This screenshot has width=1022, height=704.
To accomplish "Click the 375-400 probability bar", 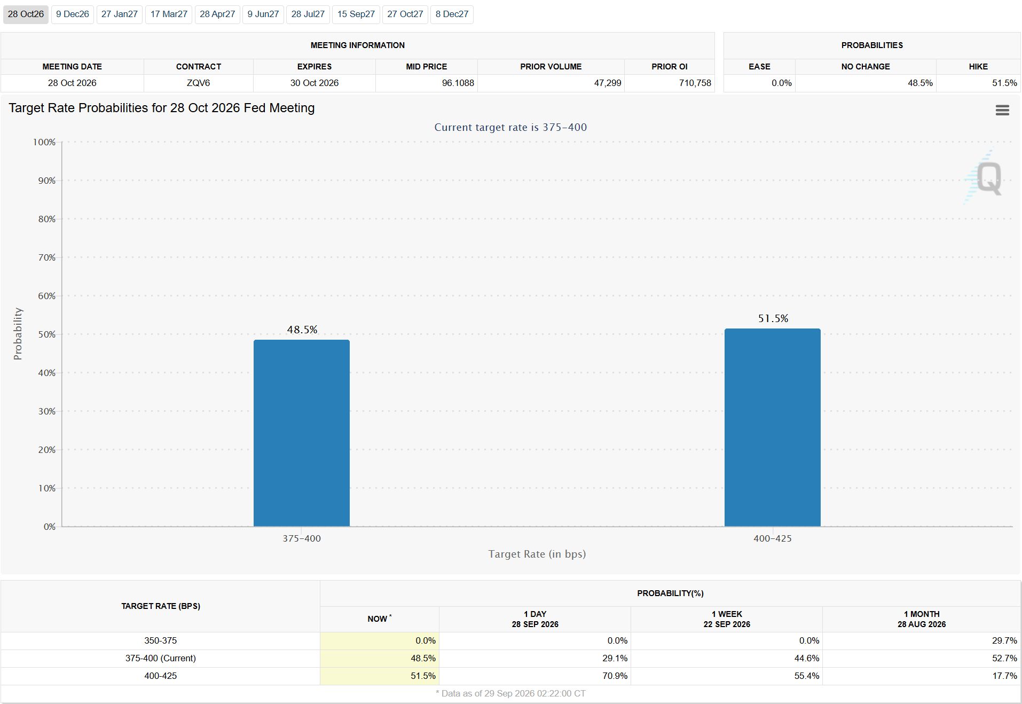I will [x=302, y=433].
